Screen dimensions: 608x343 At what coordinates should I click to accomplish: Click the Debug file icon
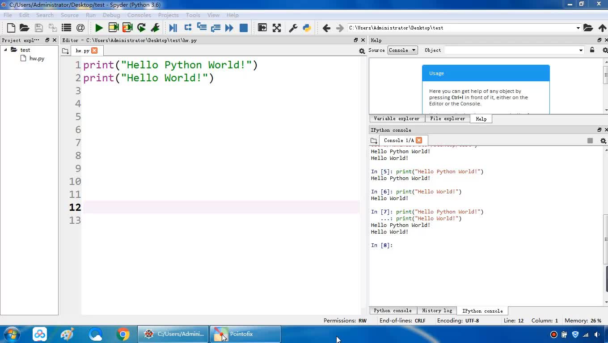click(x=173, y=28)
